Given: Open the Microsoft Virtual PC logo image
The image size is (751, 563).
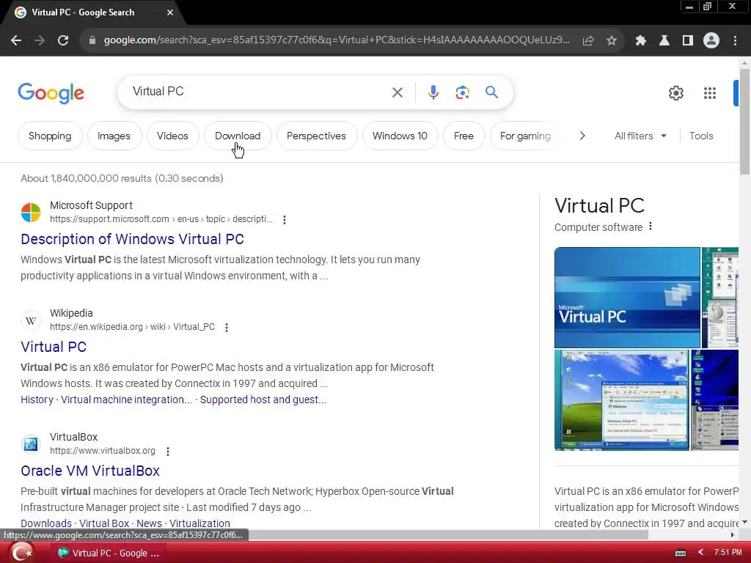Looking at the screenshot, I should tap(627, 298).
